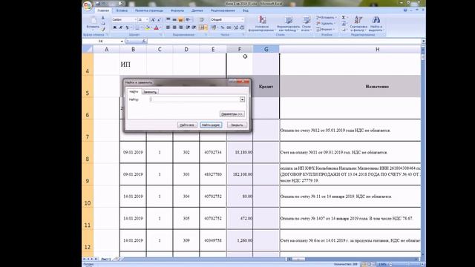Click the Cut scissors icon

tap(103, 18)
